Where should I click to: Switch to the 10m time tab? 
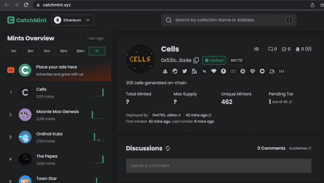64,51
